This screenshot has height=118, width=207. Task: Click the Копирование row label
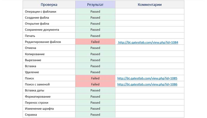35,54
